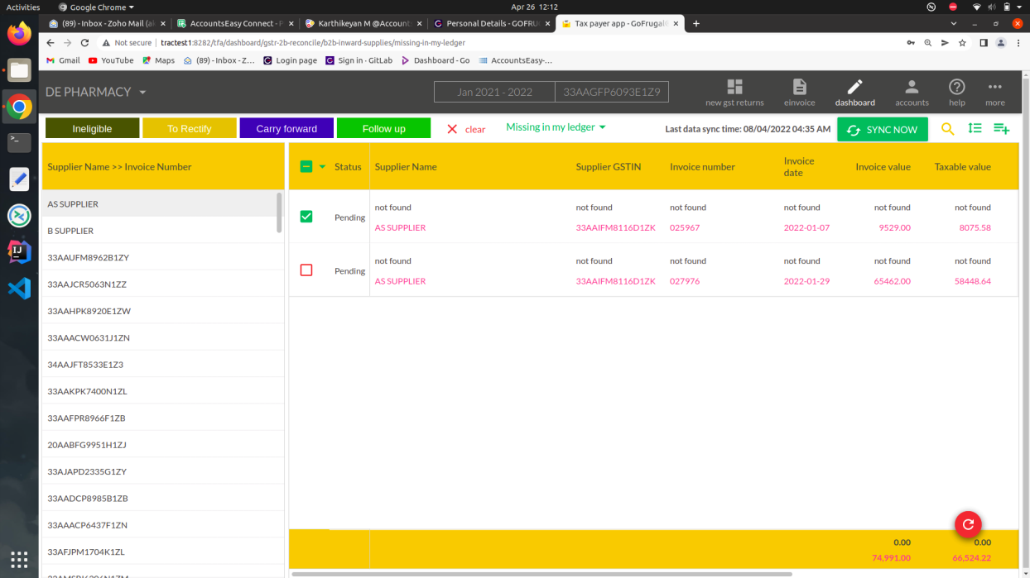Uncheck invoice 025967 row checkbox
Viewport: 1030px width, 578px height.
click(x=306, y=217)
